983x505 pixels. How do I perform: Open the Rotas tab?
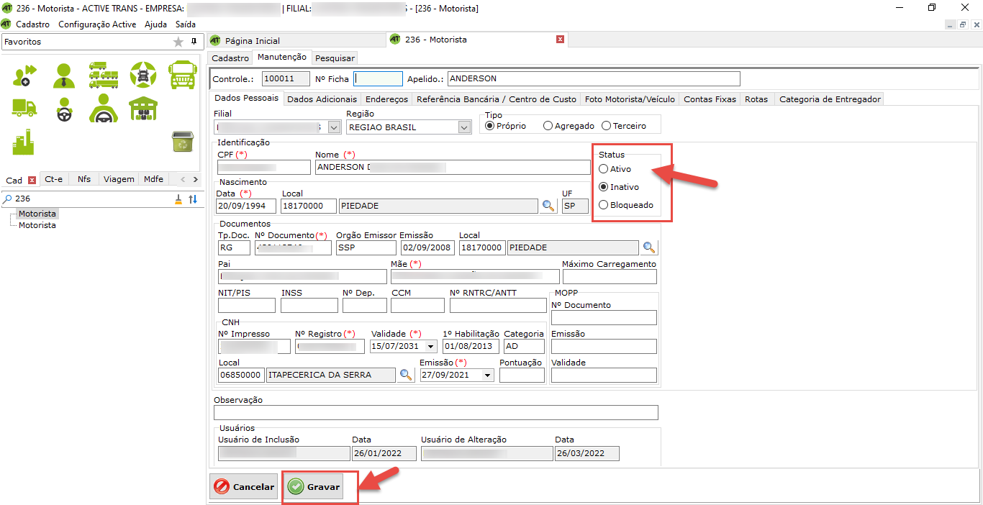pos(756,99)
